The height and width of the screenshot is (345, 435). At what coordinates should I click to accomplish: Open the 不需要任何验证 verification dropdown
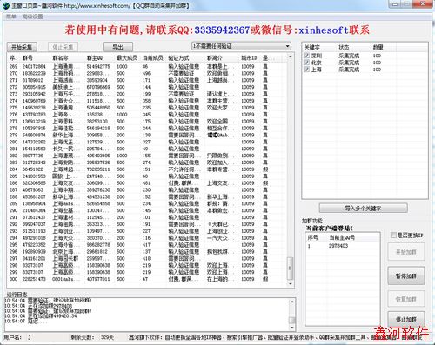pyautogui.click(x=241, y=46)
